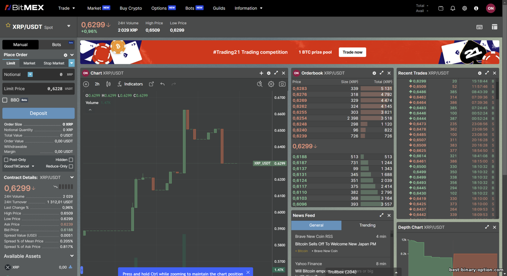This screenshot has width=507, height=276.
Task: Open Chart panel settings gear
Action: pos(269,73)
